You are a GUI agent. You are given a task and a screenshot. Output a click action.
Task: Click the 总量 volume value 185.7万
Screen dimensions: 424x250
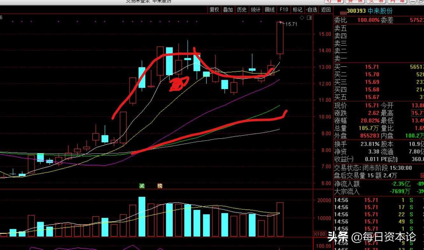pyautogui.click(x=369, y=128)
